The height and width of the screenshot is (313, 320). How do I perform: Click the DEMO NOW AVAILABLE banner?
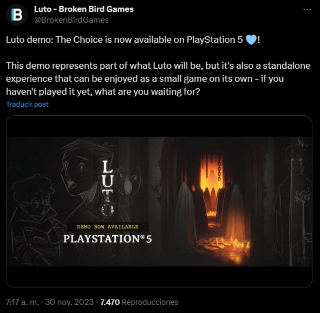[107, 227]
